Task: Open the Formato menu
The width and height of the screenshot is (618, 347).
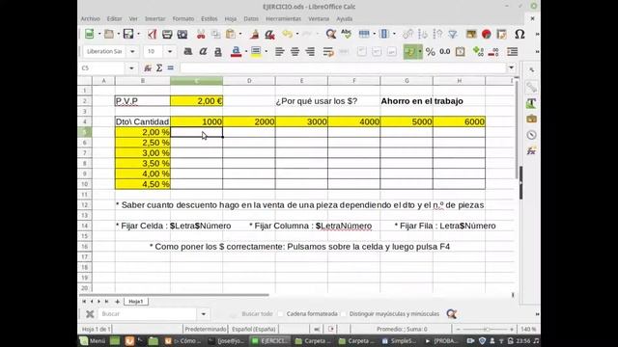Action: (x=183, y=19)
